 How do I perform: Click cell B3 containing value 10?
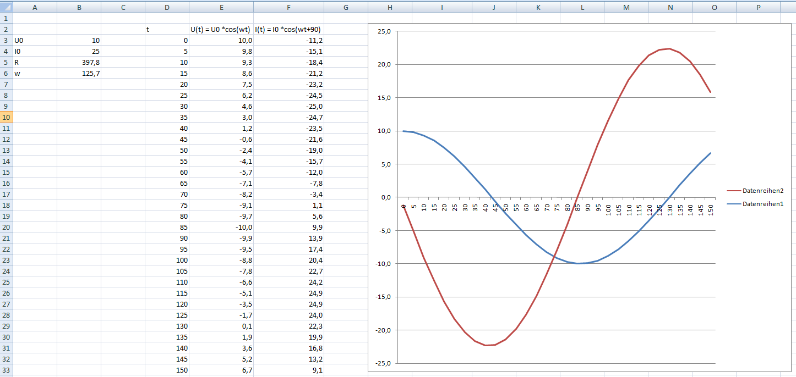click(79, 40)
